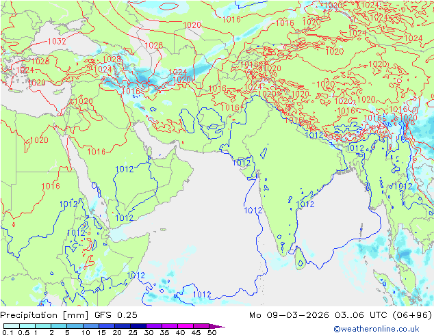434x335 pixels.
Task: Select legend swatch between 5 and 10
Action: [x=75, y=326]
